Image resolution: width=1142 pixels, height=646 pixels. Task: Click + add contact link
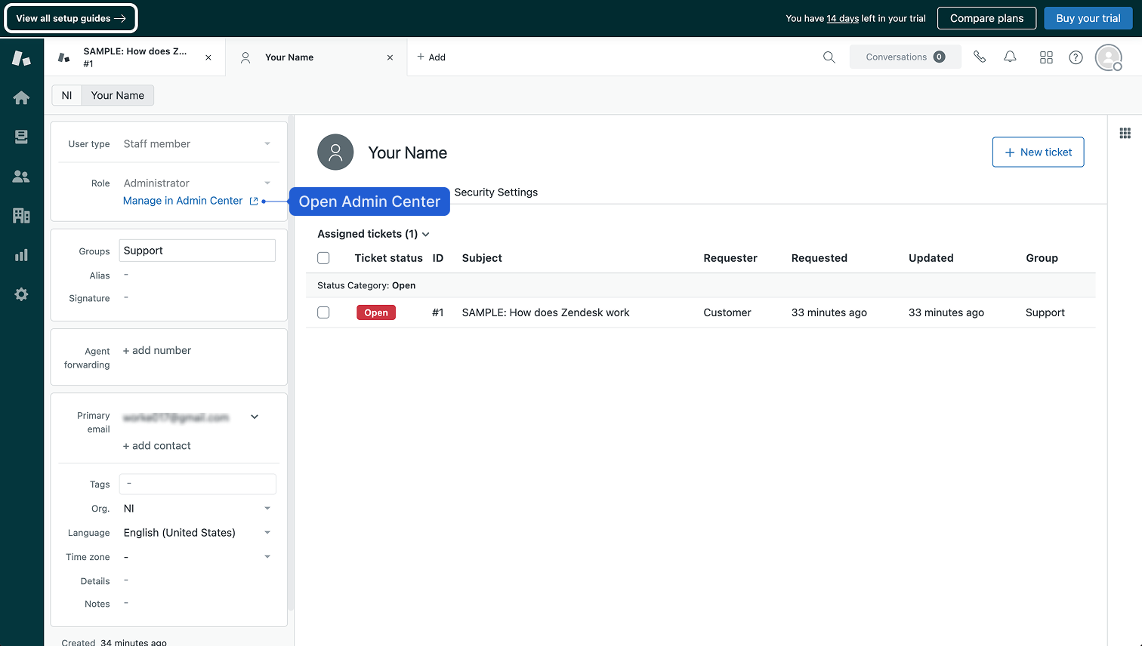157,446
